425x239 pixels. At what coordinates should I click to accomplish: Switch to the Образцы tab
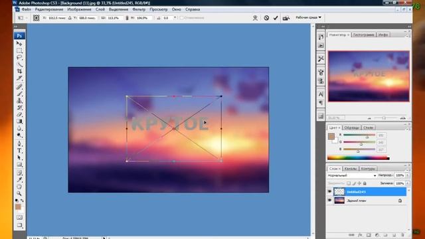351,127
